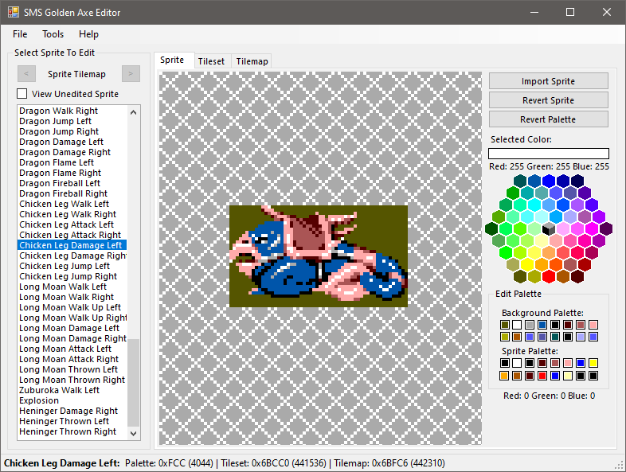626x472 pixels.
Task: Open the Tools menu
Action: coord(53,34)
